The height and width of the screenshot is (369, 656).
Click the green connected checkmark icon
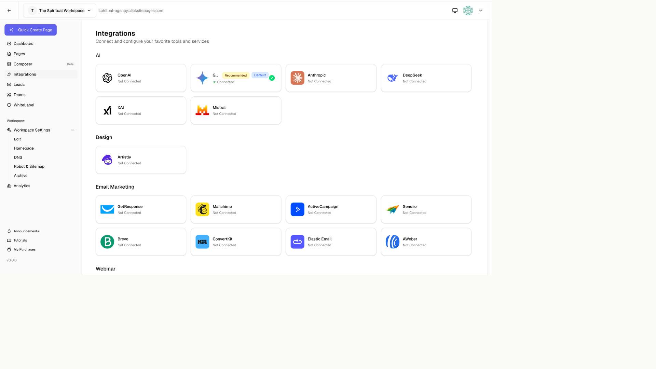click(272, 78)
